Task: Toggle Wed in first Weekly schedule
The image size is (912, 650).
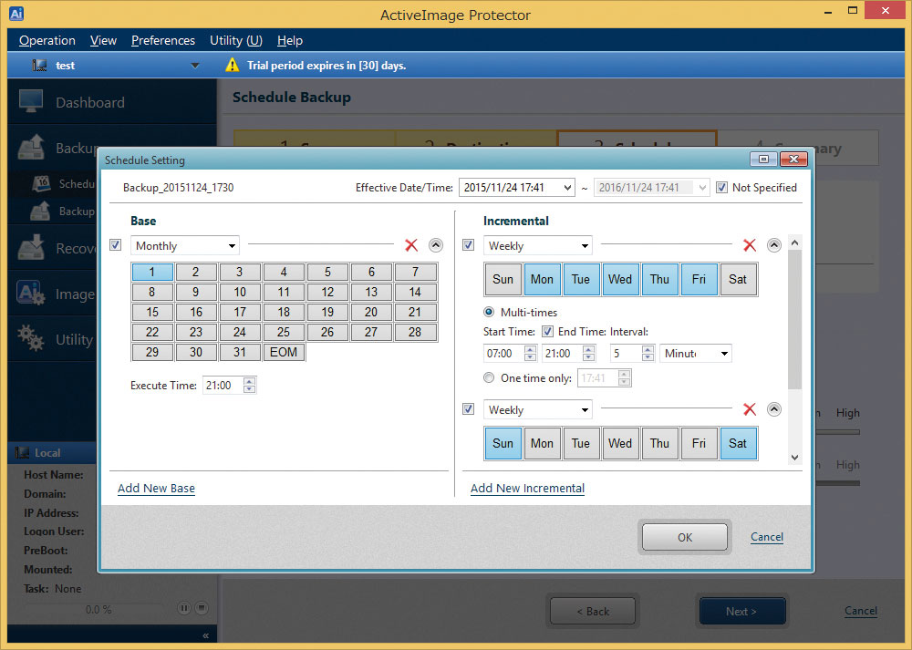Action: pyautogui.click(x=620, y=279)
